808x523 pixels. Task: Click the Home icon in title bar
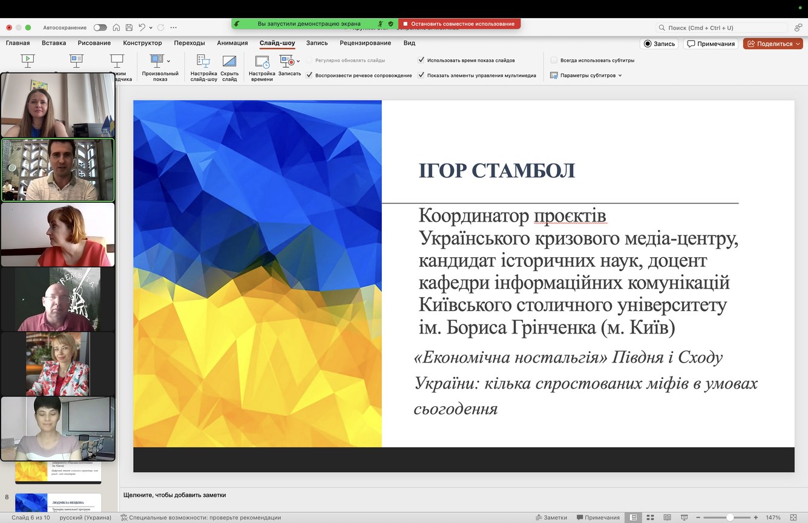point(116,27)
